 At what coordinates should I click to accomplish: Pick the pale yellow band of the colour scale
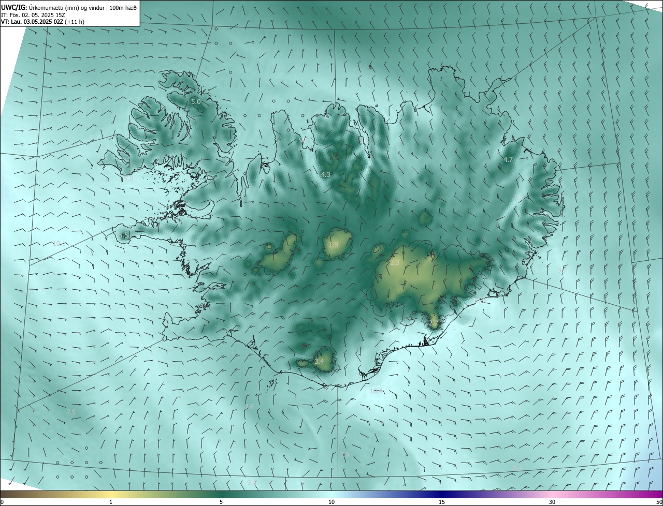coord(111,495)
